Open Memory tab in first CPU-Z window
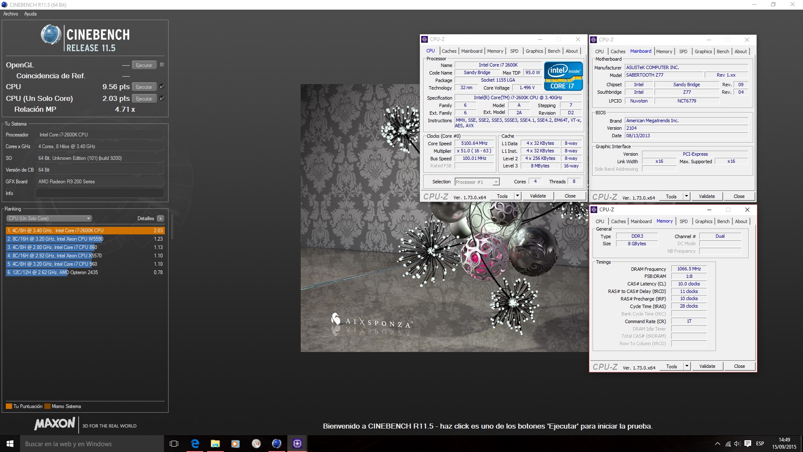The height and width of the screenshot is (452, 803). (495, 51)
